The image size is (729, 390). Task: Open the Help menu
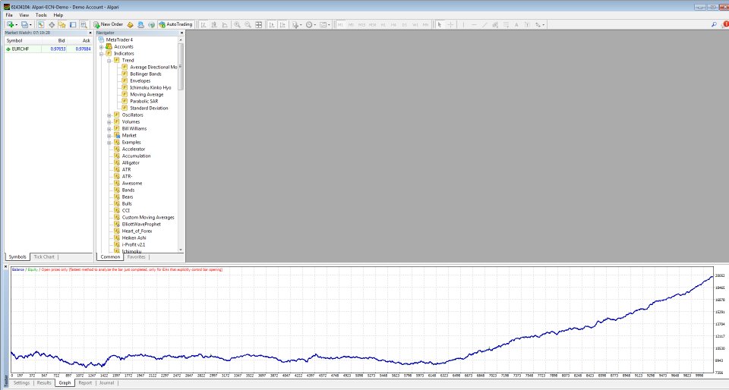tap(58, 15)
